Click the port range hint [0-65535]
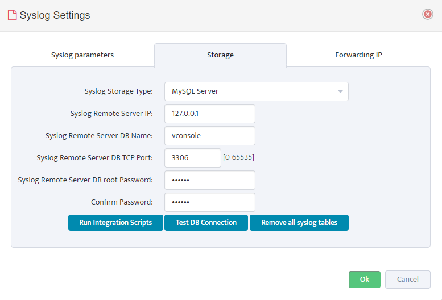This screenshot has height=300, width=442. pos(238,157)
